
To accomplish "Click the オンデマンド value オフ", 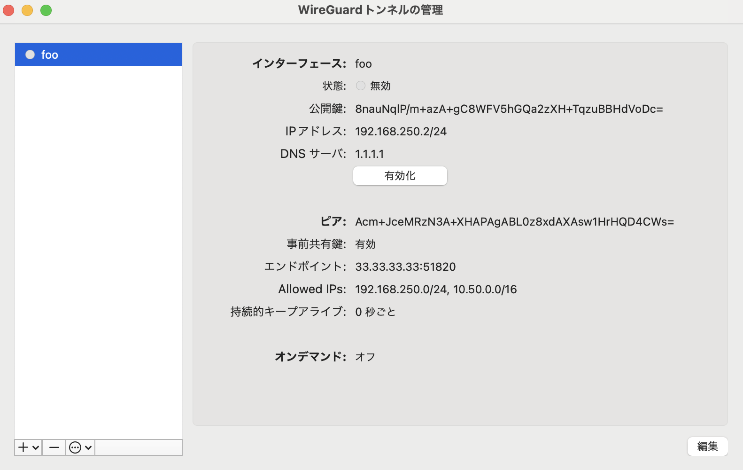I will pyautogui.click(x=365, y=357).
